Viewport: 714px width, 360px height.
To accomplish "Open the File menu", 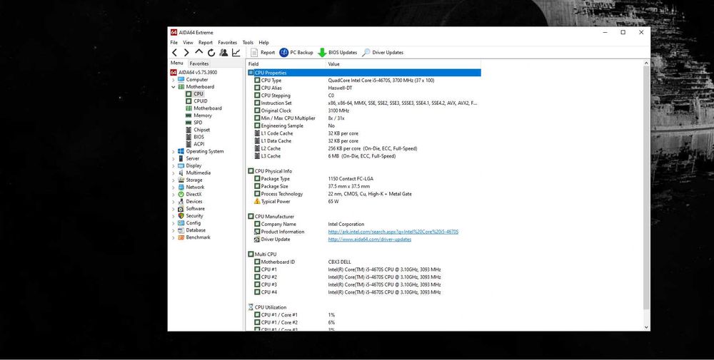I will click(x=174, y=42).
